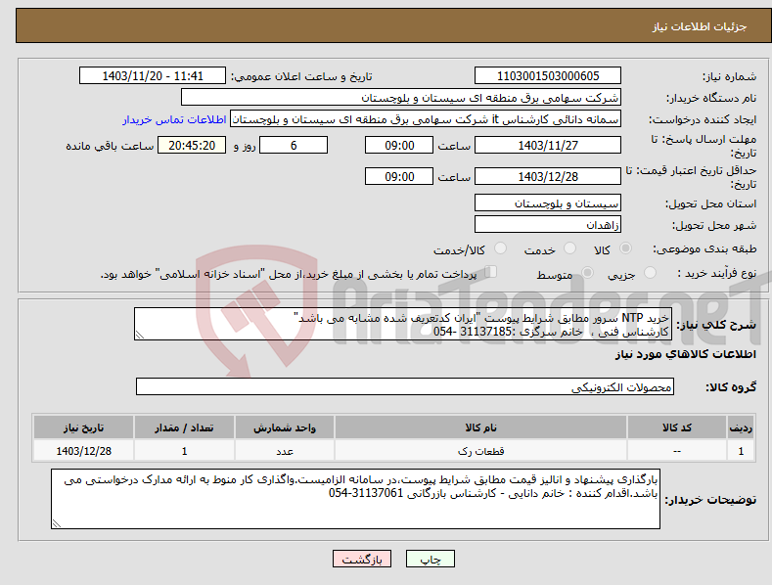Image resolution: width=772 pixels, height=585 pixels.
Task: Click the نوع فرآیند خرید label
Action: pyautogui.click(x=717, y=273)
